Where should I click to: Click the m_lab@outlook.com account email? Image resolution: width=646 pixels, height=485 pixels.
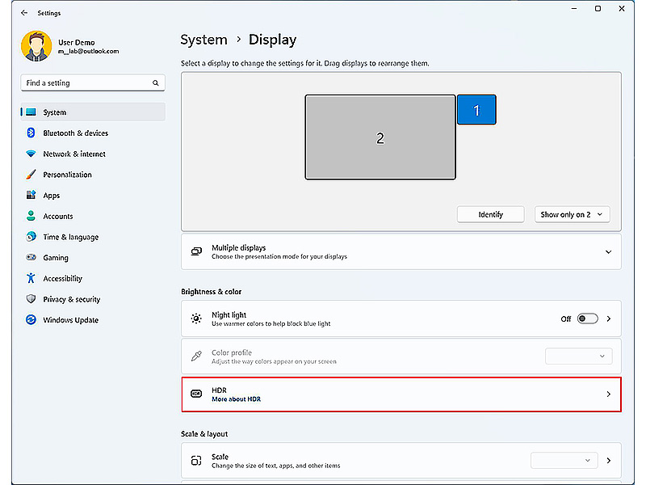(x=89, y=51)
